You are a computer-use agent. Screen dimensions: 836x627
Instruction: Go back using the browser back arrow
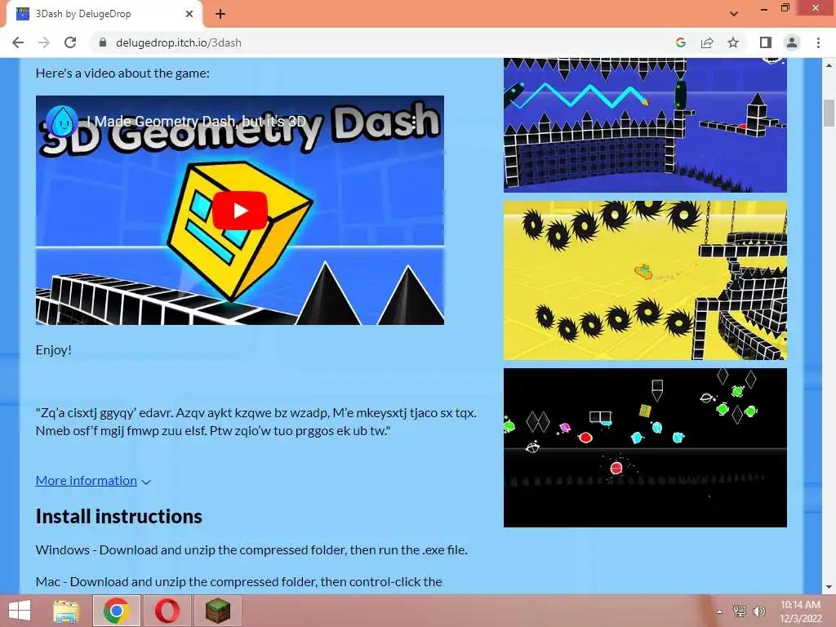(18, 42)
